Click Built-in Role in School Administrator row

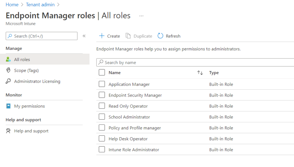pyautogui.click(x=221, y=117)
